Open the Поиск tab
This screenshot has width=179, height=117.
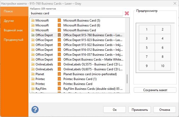[14, 11]
